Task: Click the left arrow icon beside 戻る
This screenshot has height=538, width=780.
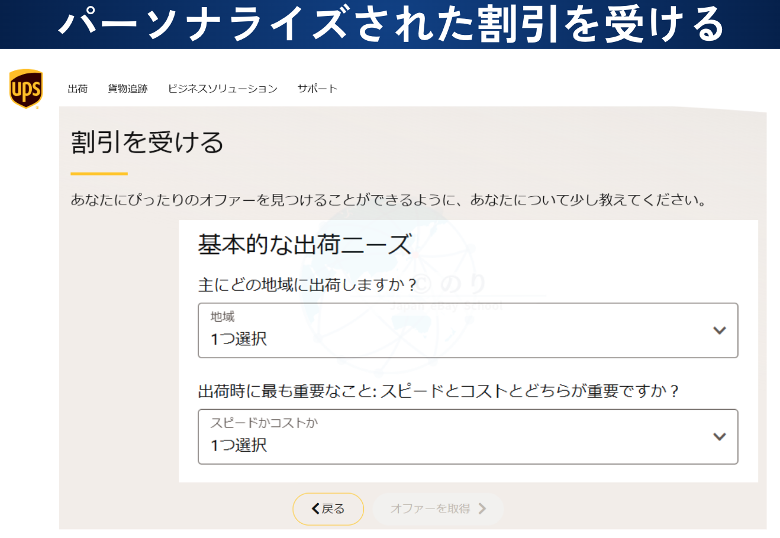Action: pyautogui.click(x=315, y=508)
